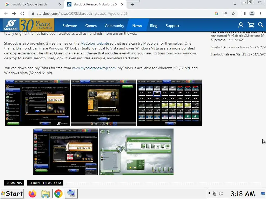
Task: Follow the MyColors website link
Action: click(95, 43)
